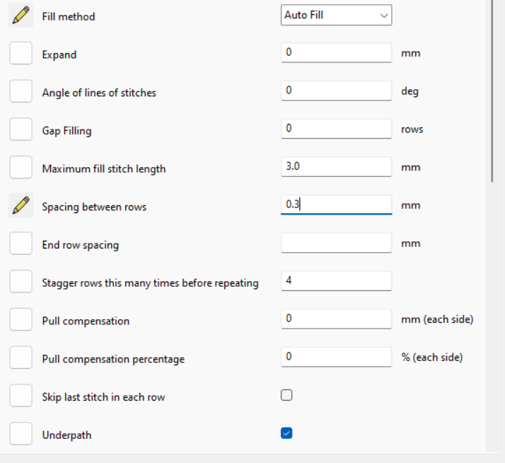505x463 pixels.
Task: Toggle the edit box next to Gap Filling
Action: click(21, 130)
